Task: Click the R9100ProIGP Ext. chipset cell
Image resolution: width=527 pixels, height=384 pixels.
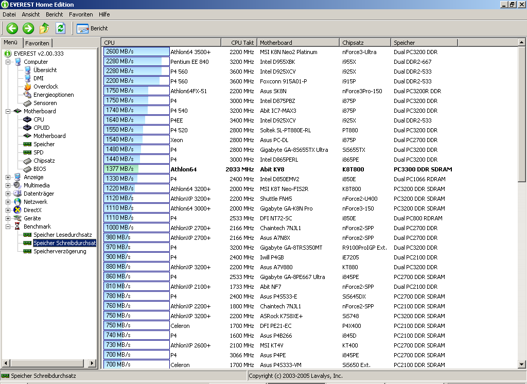Action: (x=365, y=248)
